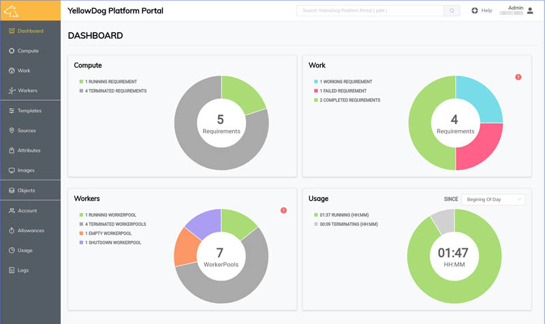The width and height of the screenshot is (545, 324).
Task: Click the search magnifier button
Action: 452,10
